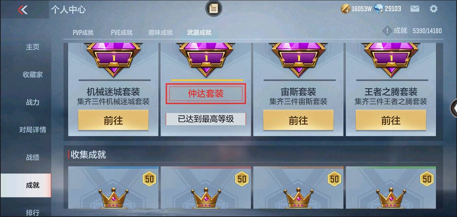The height and width of the screenshot is (217, 457).
Task: Click the achievement info diamond icon
Action: tap(387, 31)
